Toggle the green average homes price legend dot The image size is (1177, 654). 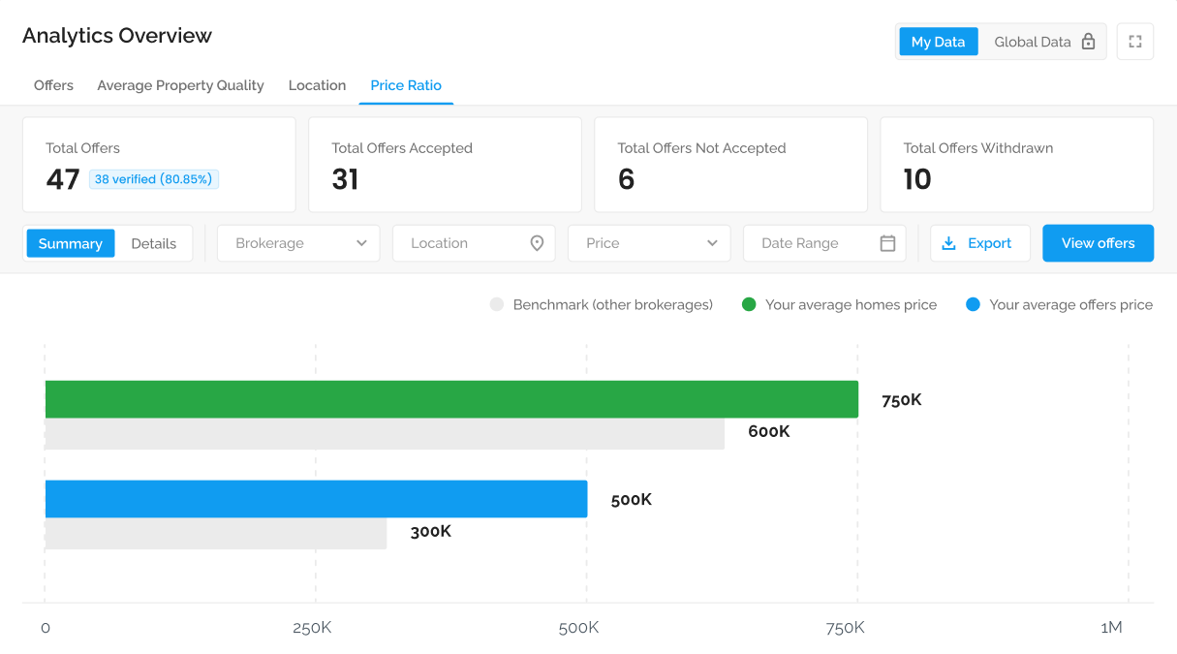[x=749, y=304]
